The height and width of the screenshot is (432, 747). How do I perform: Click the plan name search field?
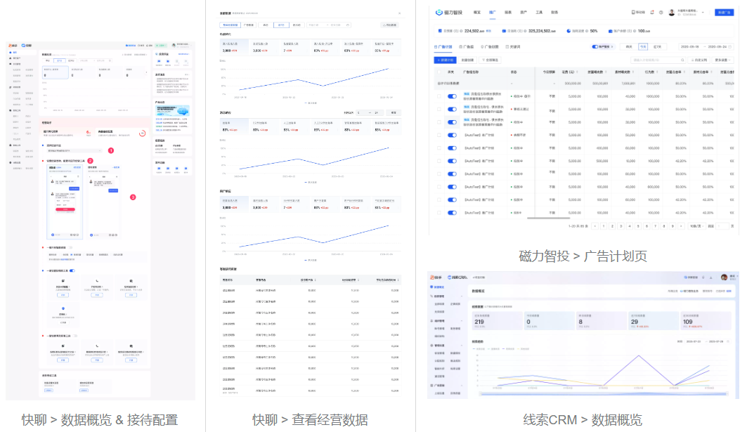[x=658, y=60]
